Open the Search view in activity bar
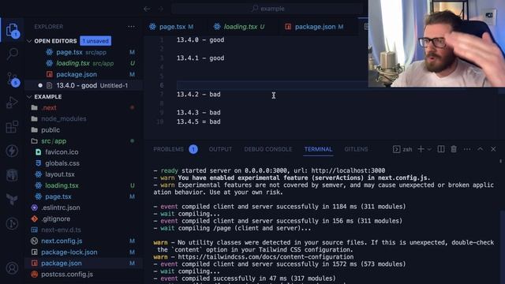This screenshot has height=284, width=505. point(13,54)
